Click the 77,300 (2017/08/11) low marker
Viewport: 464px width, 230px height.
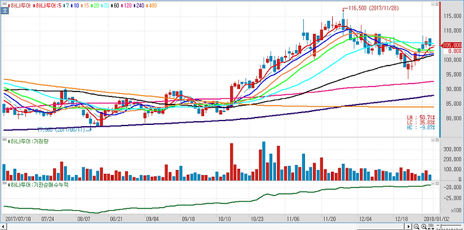pos(61,129)
